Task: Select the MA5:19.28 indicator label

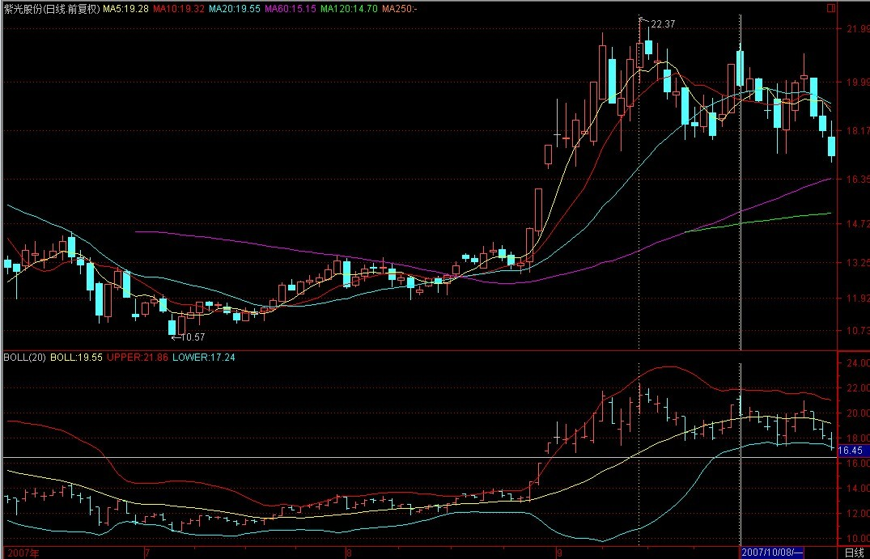Action: pos(125,9)
